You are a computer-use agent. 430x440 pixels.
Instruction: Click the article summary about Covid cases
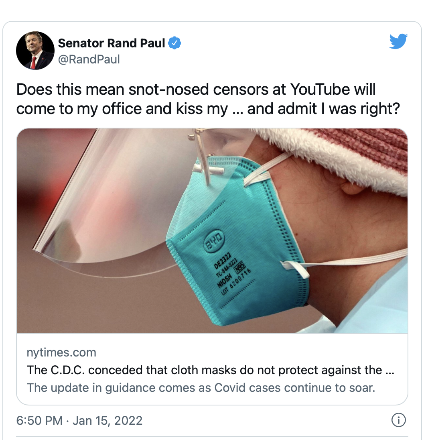(201, 387)
